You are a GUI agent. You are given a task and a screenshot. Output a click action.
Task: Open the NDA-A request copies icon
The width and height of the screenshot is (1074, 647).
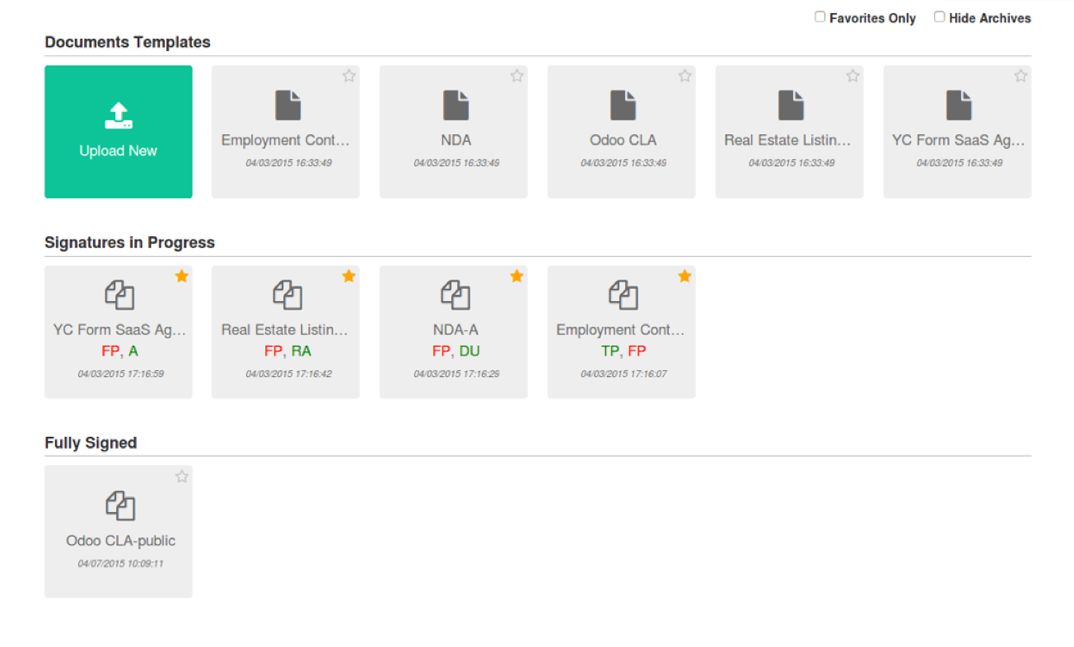(x=455, y=295)
